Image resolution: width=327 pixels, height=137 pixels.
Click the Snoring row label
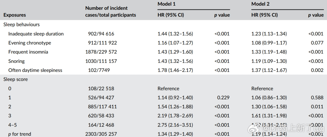[x=16, y=61]
